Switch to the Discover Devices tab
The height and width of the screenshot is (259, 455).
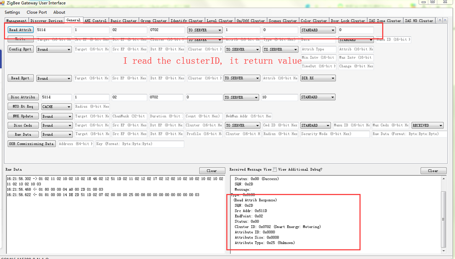click(x=47, y=20)
